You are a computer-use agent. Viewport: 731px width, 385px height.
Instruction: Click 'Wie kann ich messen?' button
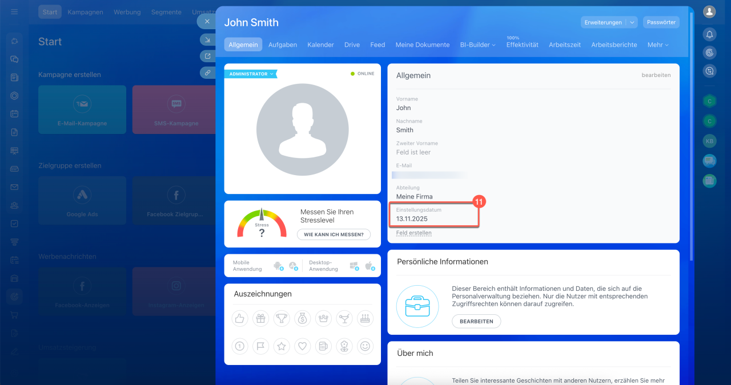tap(334, 234)
